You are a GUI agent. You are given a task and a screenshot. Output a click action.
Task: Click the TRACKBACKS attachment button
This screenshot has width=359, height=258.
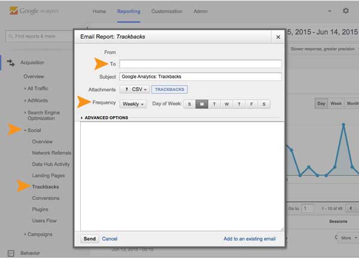[x=169, y=89]
